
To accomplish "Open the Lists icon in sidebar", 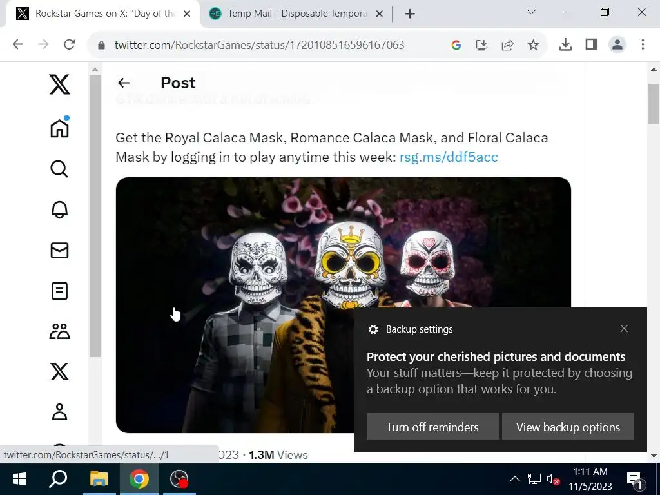I will point(59,291).
